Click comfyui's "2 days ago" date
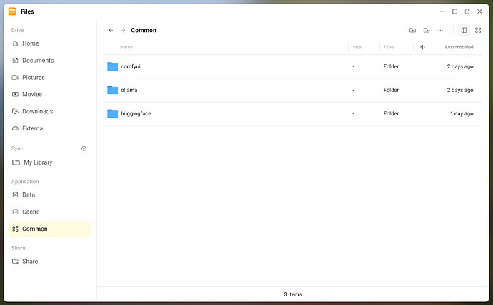The height and width of the screenshot is (305, 493). (x=460, y=66)
